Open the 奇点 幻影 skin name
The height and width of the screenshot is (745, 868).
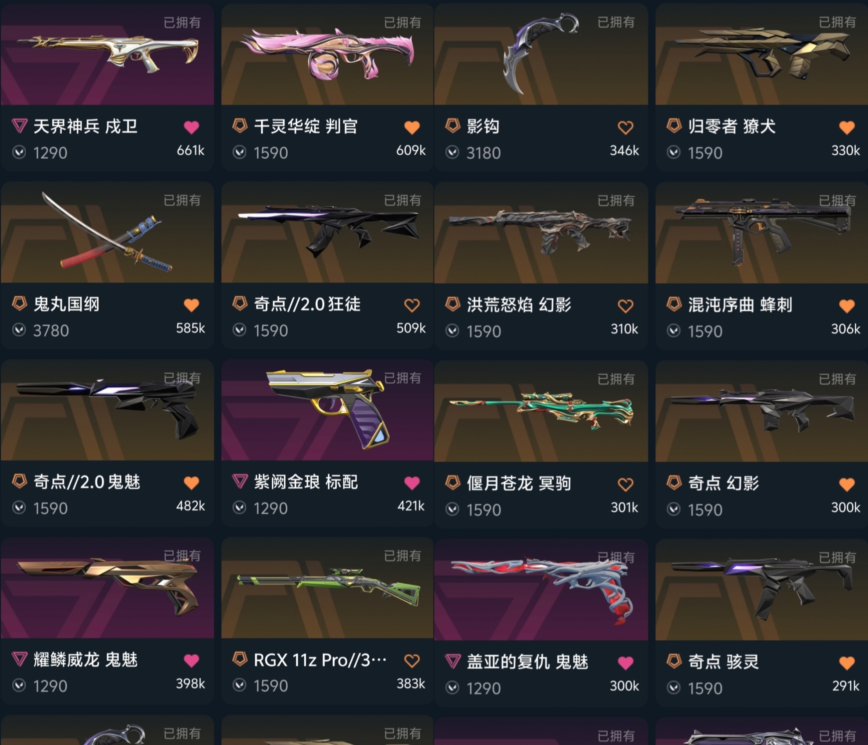point(723,483)
